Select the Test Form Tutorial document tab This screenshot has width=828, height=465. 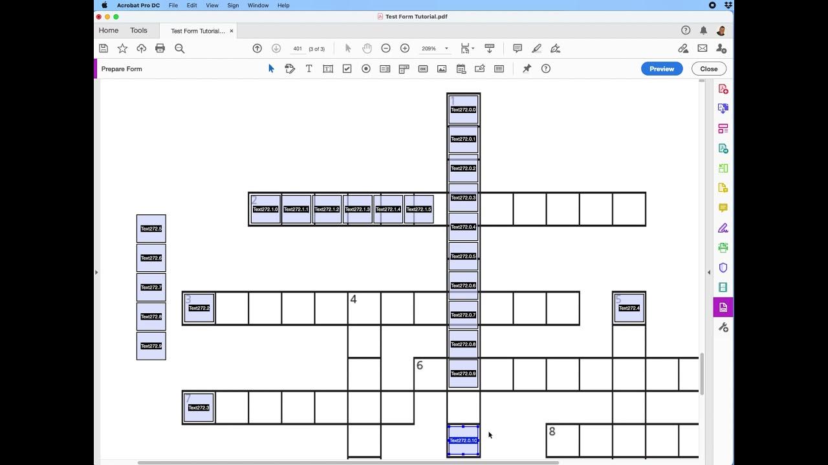point(198,31)
